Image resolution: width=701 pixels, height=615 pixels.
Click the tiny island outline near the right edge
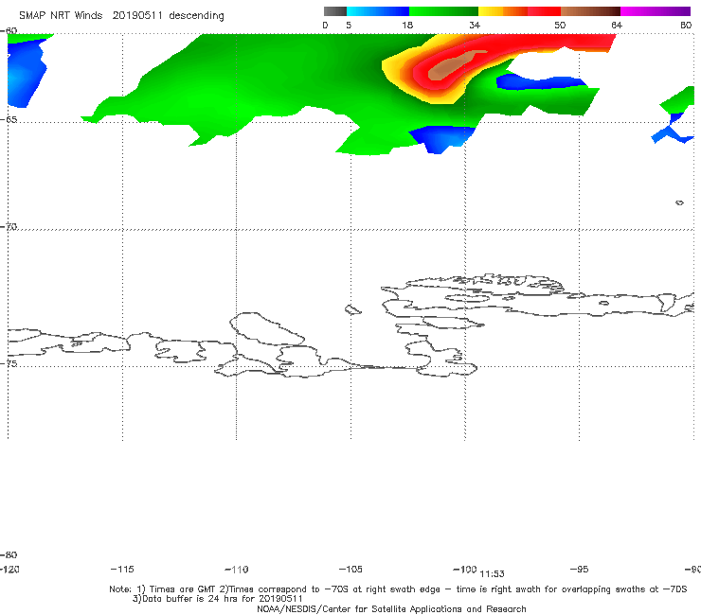pyautogui.click(x=679, y=202)
